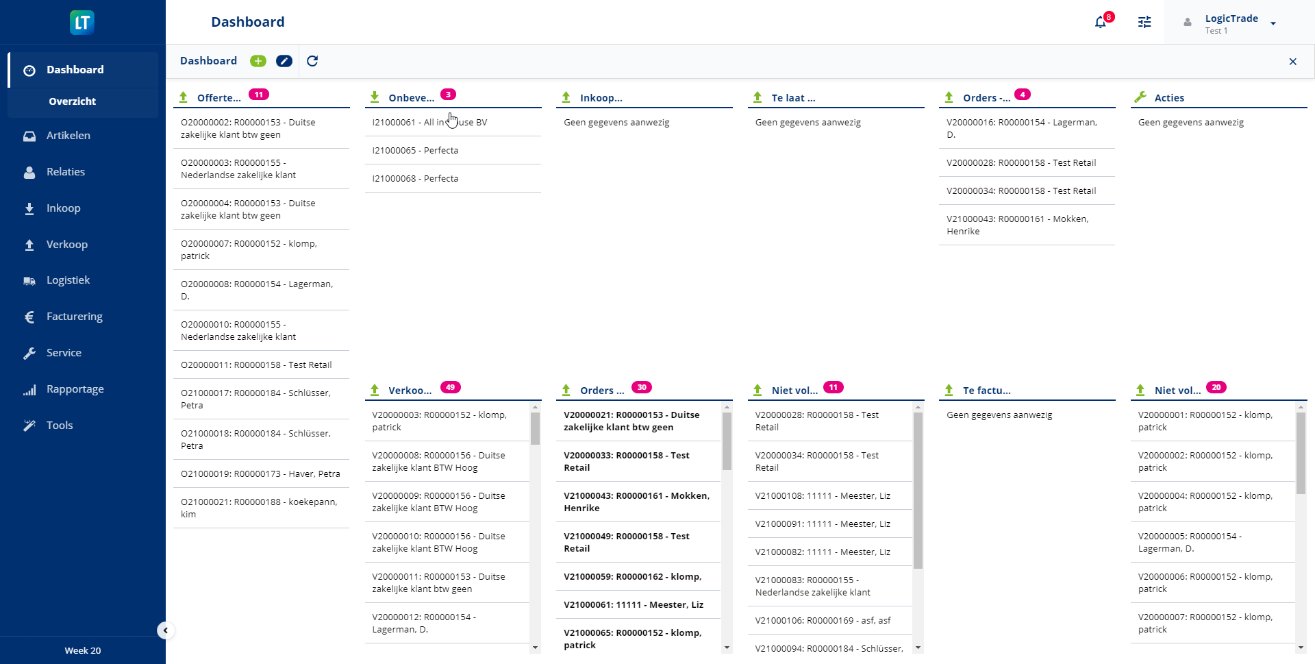
Task: Open the dashboard filter settings icon
Action: coord(1144,22)
